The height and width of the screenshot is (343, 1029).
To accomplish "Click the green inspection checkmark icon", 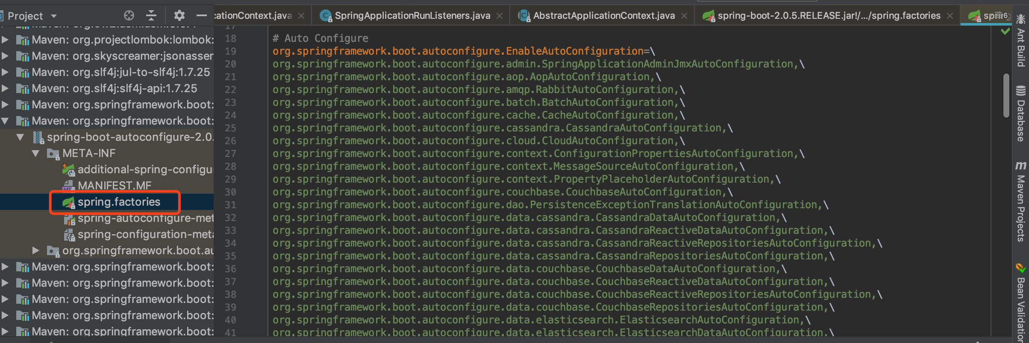I will click(1005, 31).
